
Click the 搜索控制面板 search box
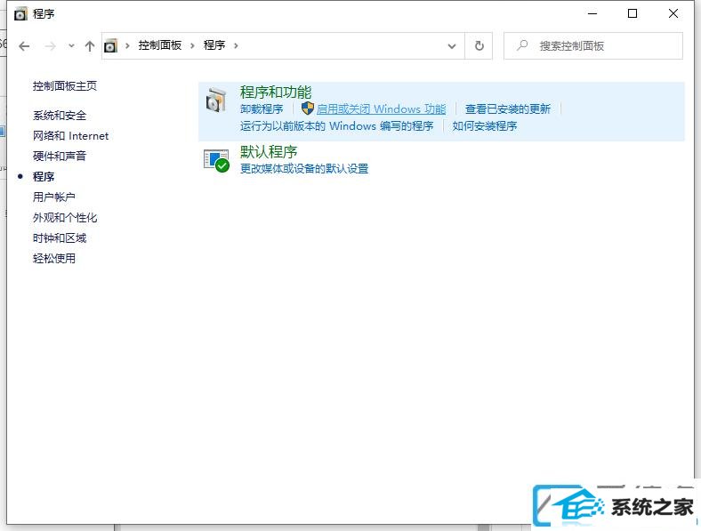coord(592,45)
